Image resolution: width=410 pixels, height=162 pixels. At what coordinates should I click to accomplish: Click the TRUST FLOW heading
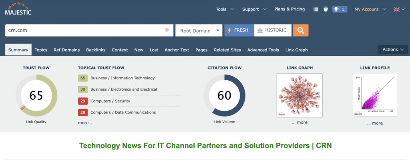click(x=36, y=68)
